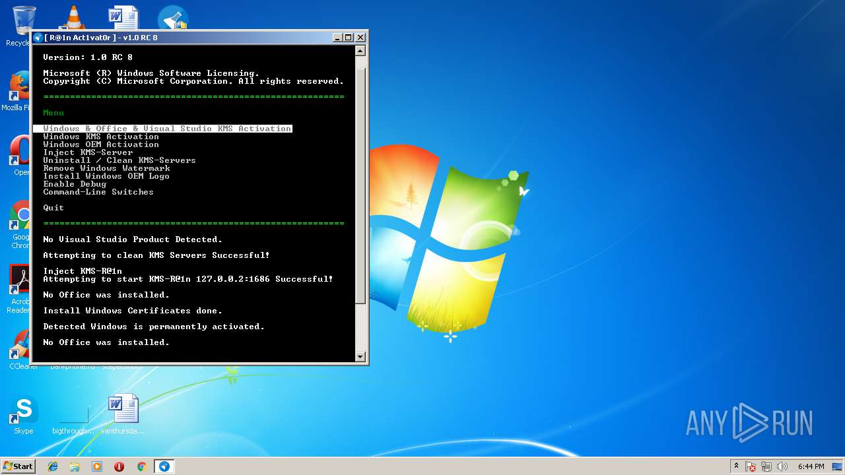Viewport: 845px width, 475px height.
Task: Close the R@1n Activator window
Action: point(360,38)
